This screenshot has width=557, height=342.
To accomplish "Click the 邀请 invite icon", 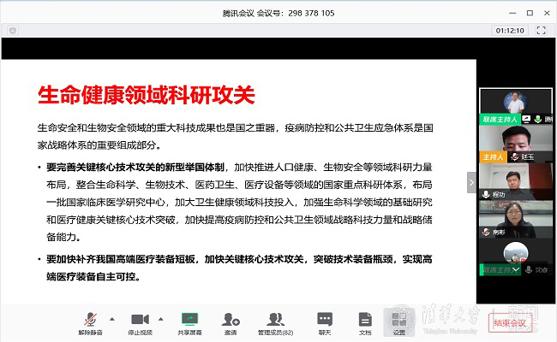I will tap(230, 319).
